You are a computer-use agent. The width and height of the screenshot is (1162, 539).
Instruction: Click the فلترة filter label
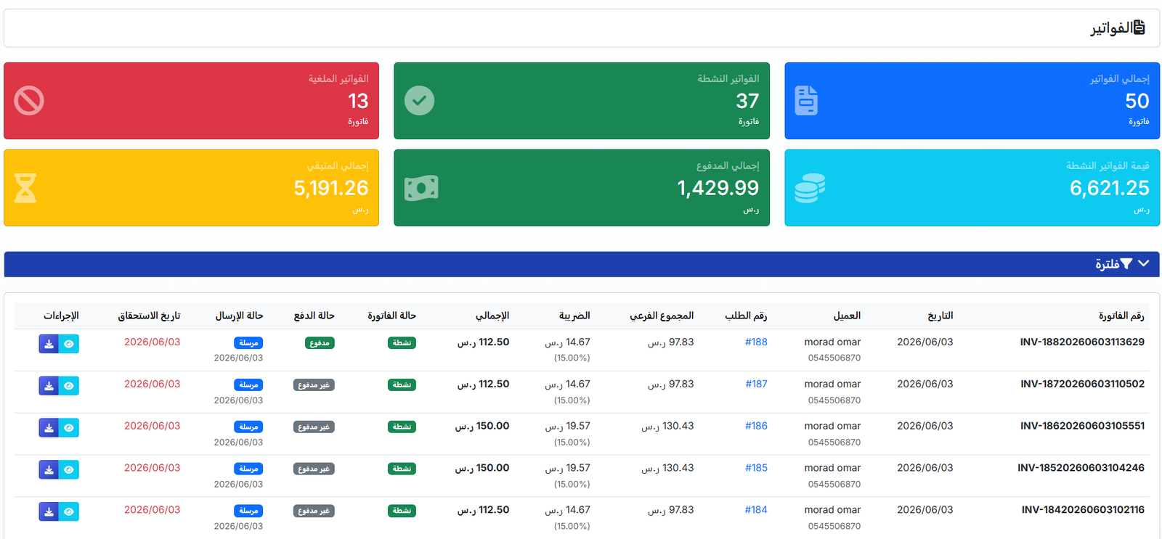1107,264
